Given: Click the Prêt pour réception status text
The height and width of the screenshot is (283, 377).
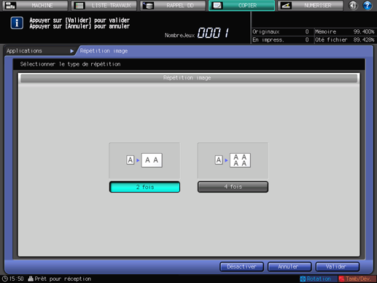Looking at the screenshot, I should click(x=63, y=279).
